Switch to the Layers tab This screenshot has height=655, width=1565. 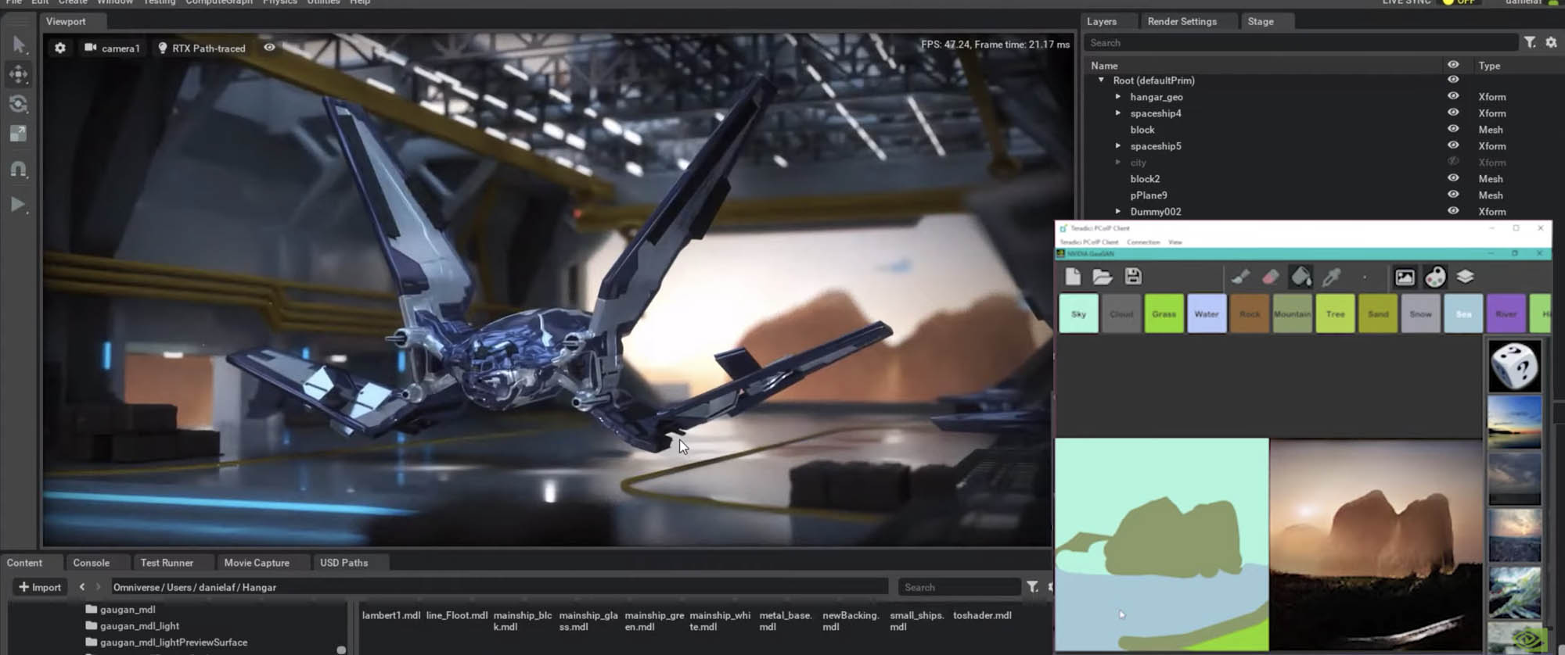[1102, 21]
